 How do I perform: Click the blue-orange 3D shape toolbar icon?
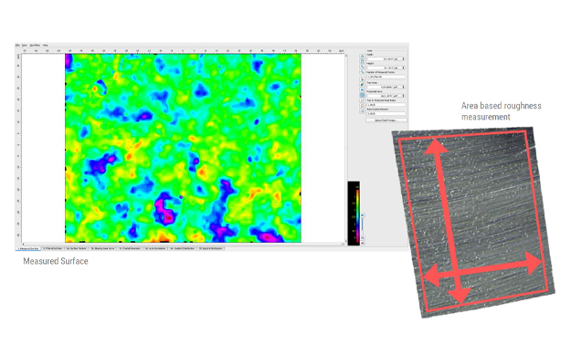click(362, 84)
